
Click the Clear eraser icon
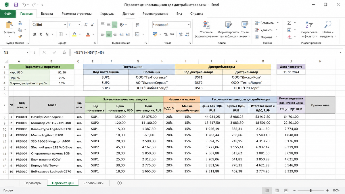point(289,37)
